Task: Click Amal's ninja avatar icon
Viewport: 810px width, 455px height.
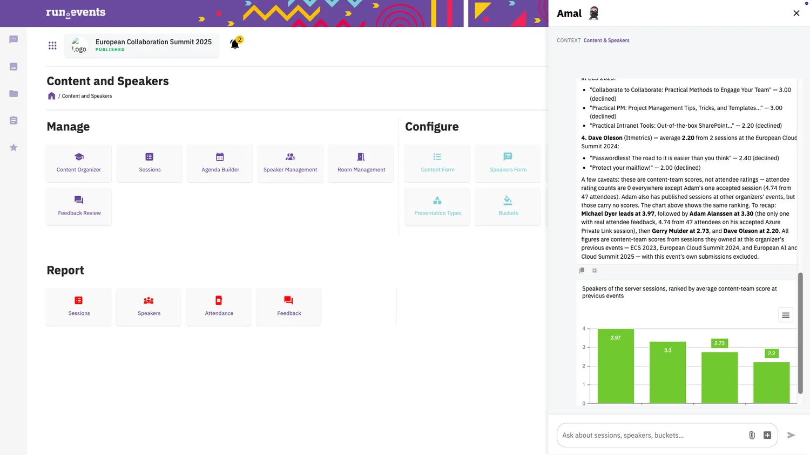Action: (x=594, y=13)
